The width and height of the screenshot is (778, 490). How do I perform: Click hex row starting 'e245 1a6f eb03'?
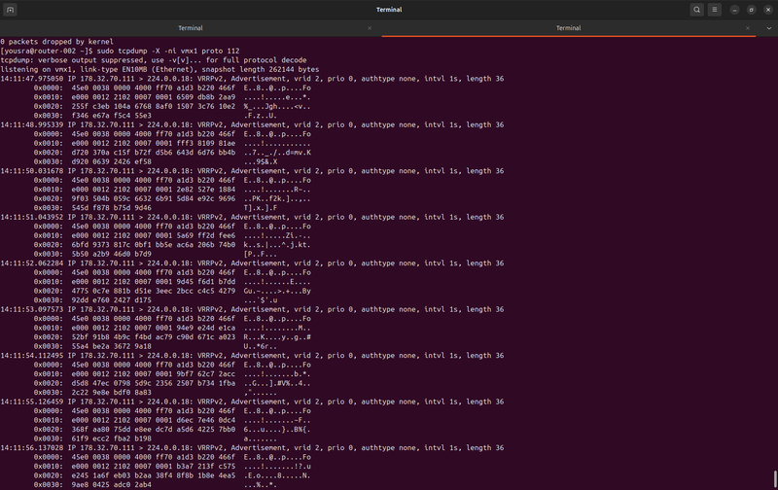point(172,475)
